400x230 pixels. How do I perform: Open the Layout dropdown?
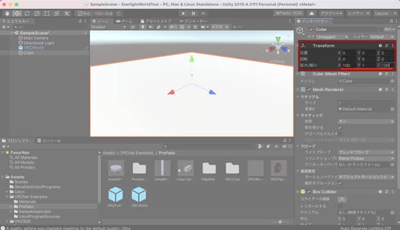(385, 13)
